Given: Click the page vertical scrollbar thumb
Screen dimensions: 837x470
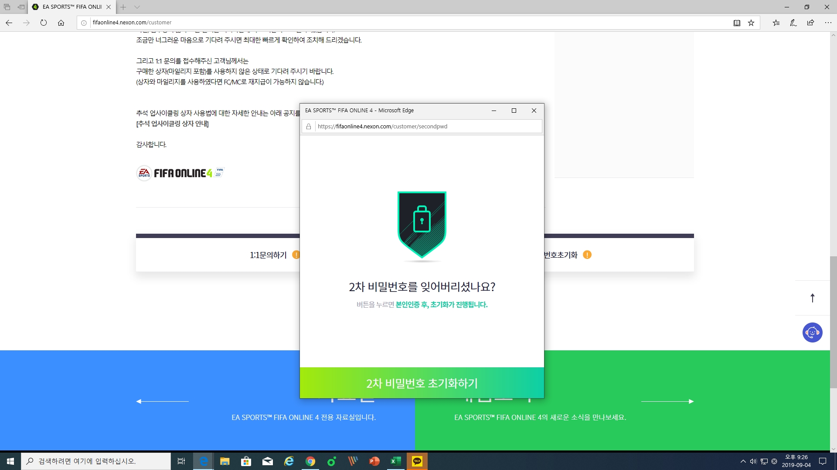Looking at the screenshot, I should [834, 322].
